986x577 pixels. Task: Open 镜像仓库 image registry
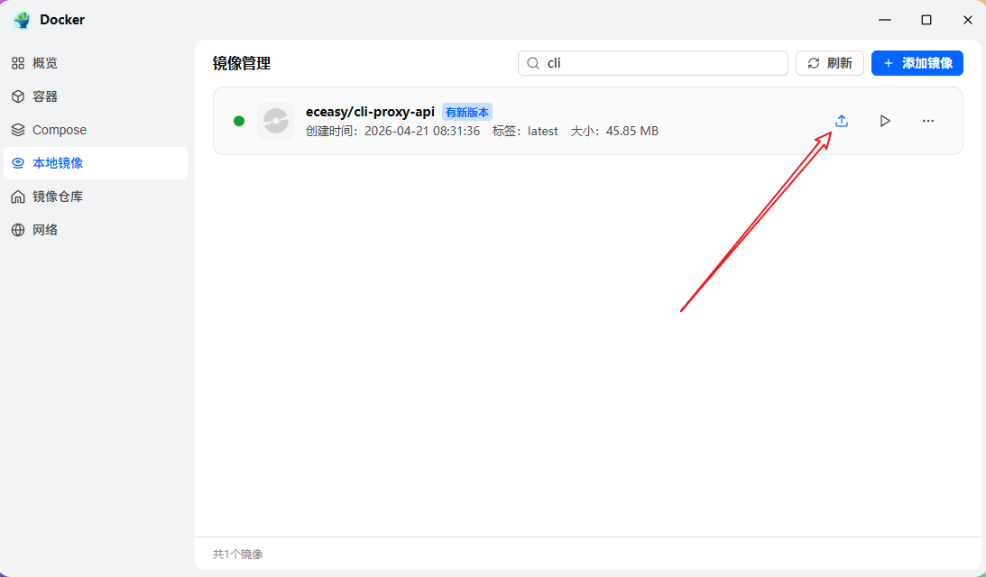point(96,197)
